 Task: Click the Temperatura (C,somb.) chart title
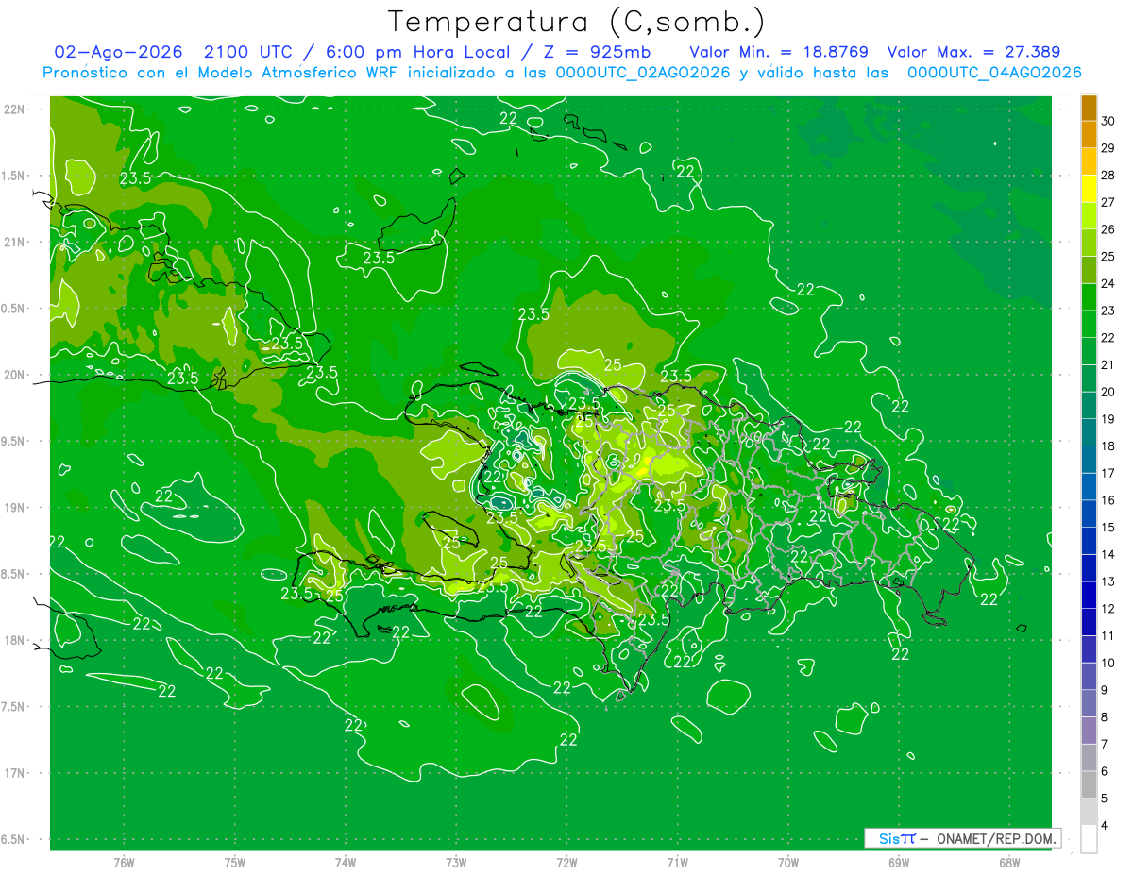click(576, 22)
